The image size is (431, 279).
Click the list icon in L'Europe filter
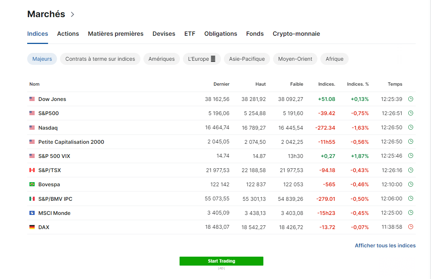pos(213,59)
